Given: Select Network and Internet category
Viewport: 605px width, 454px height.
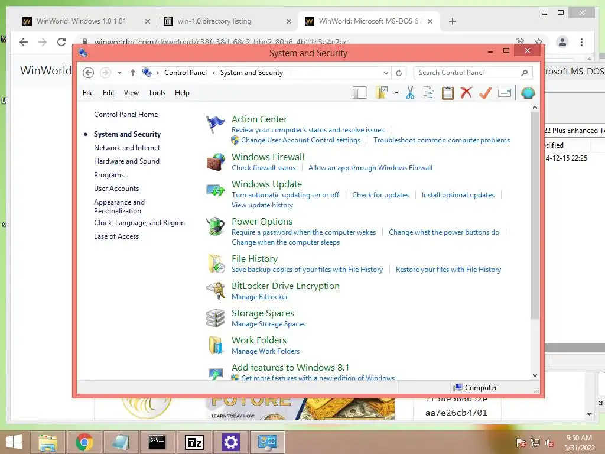Looking at the screenshot, I should coord(127,148).
